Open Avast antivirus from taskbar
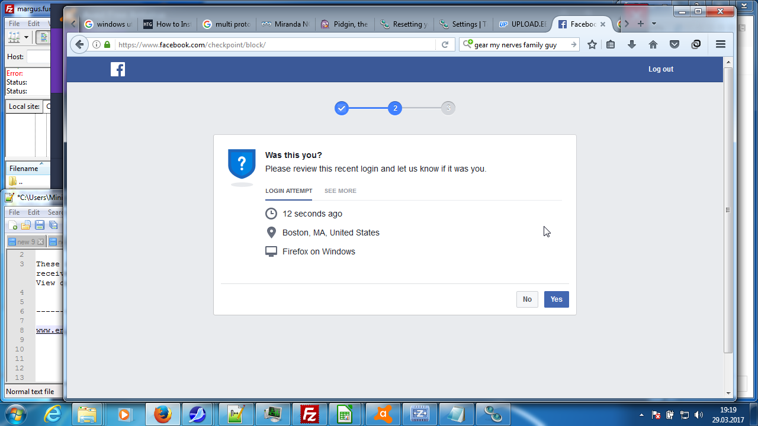 pyautogui.click(x=383, y=414)
